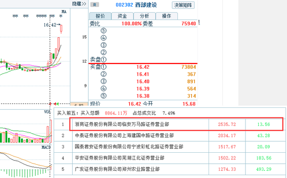Open the 决策矩阵 button

click(x=183, y=5)
